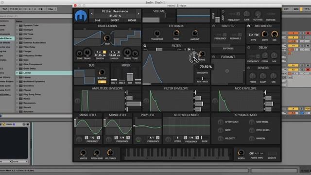
Task: Click the Voices knob
Action: click(83, 153)
